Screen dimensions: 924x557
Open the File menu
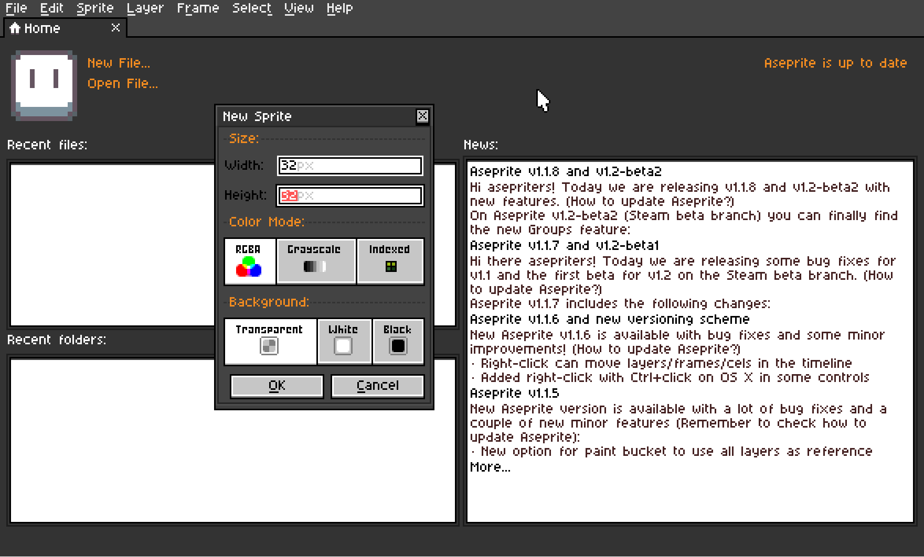pyautogui.click(x=16, y=8)
